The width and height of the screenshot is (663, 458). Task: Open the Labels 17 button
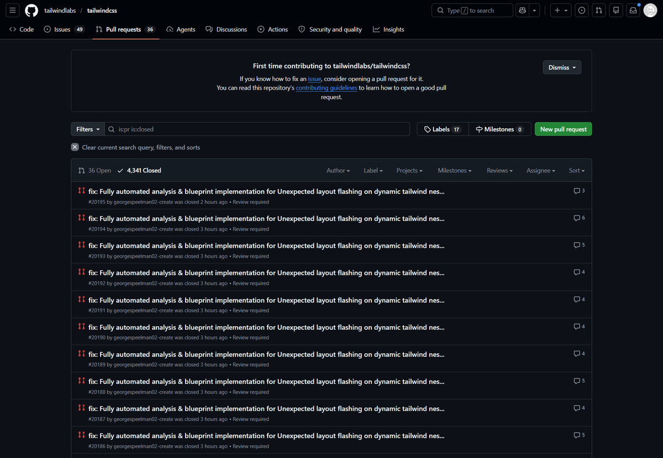pos(443,129)
